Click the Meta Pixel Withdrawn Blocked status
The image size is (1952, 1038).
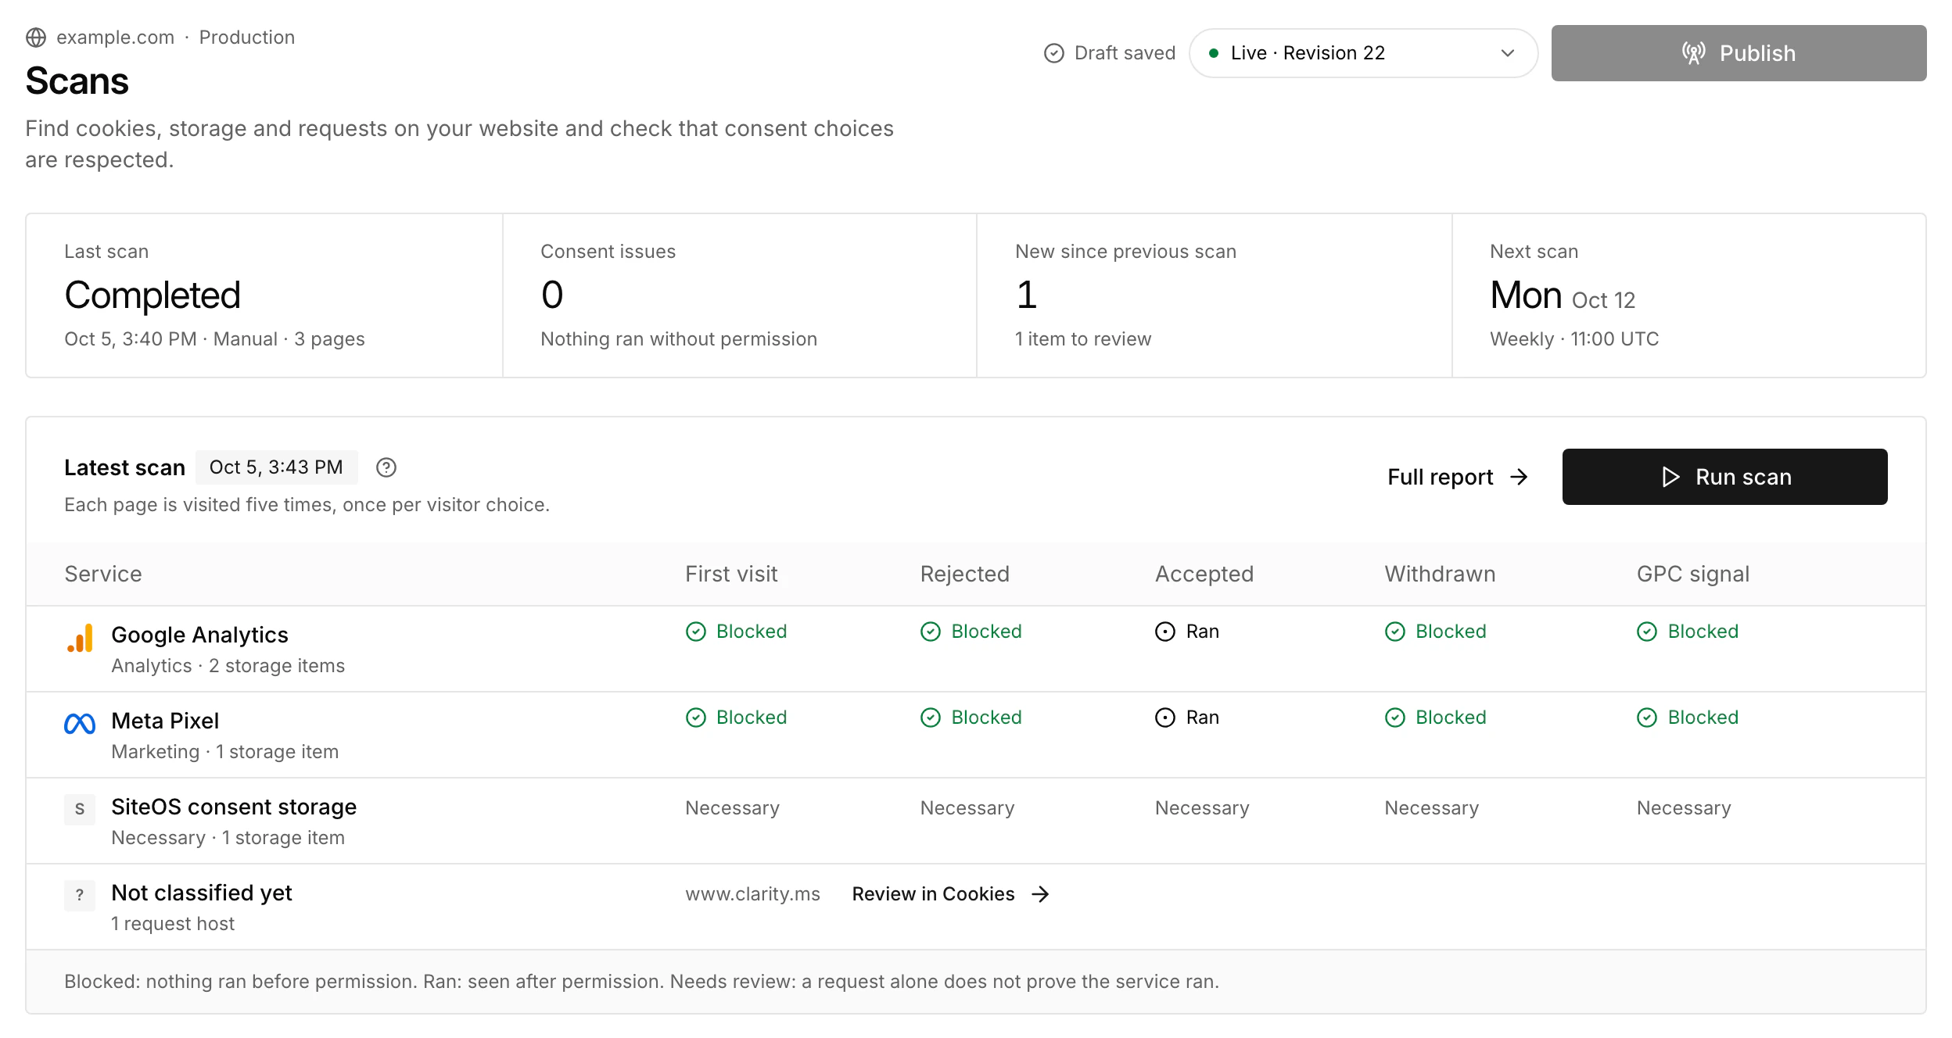click(1436, 718)
